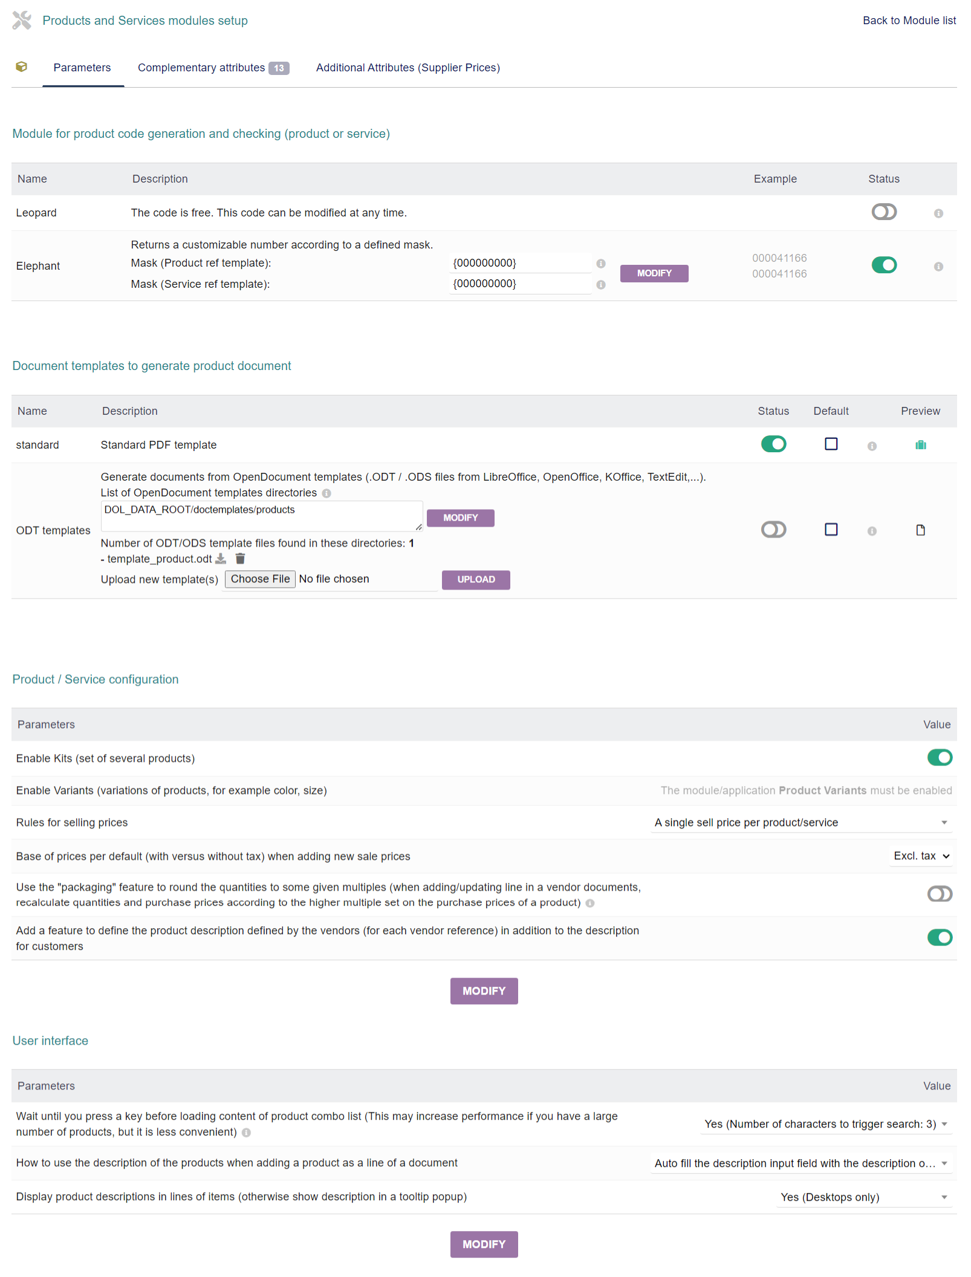Open the Rules for selling prices dropdown

(801, 823)
